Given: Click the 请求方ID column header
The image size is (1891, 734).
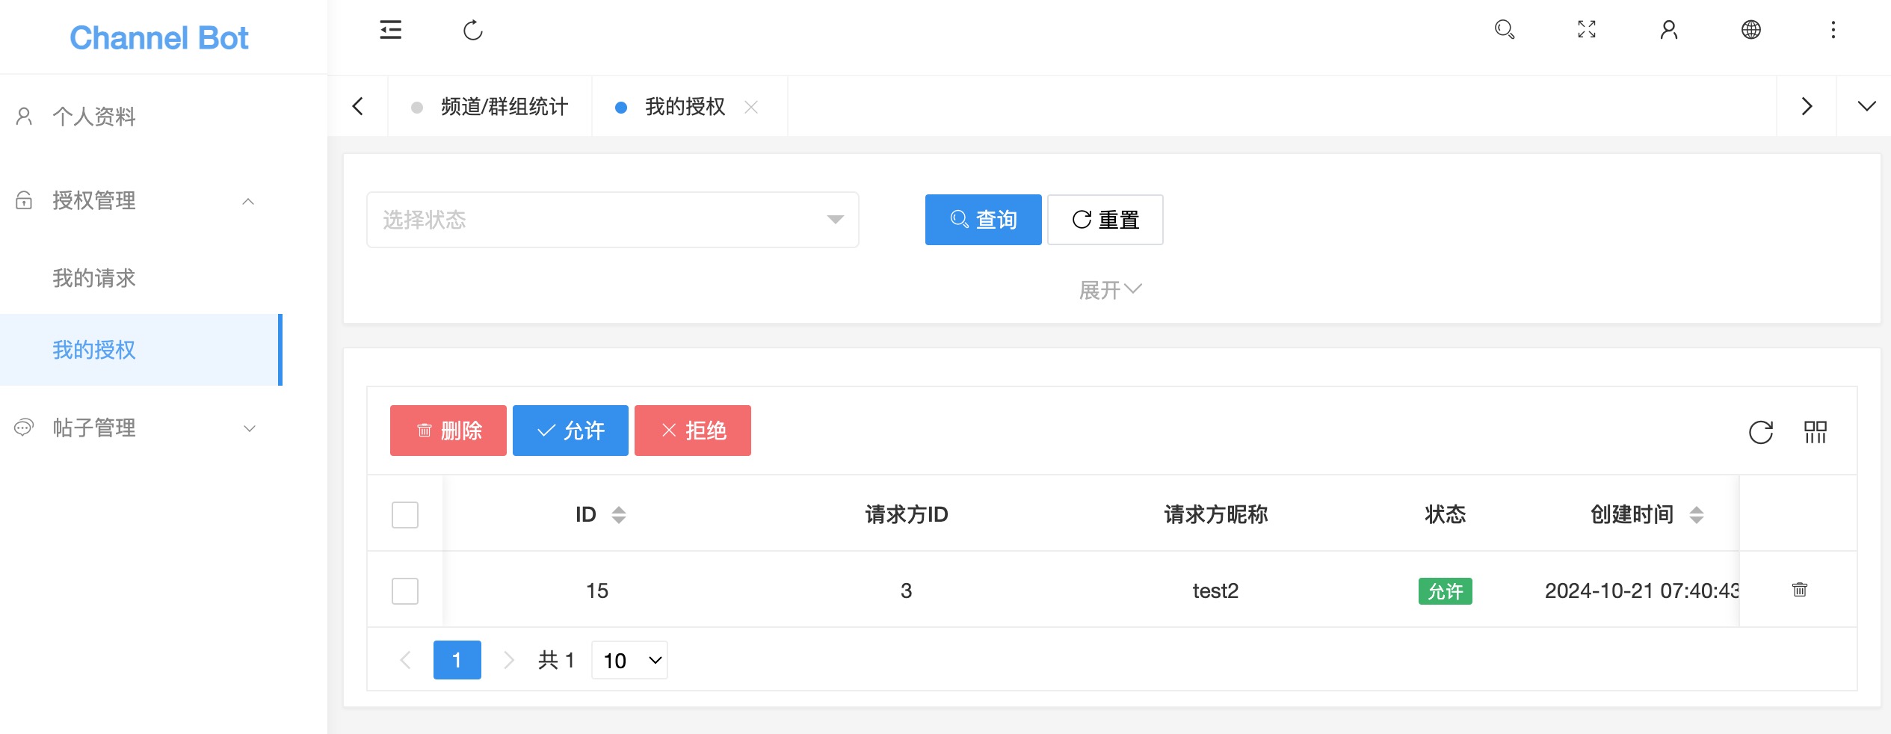Looking at the screenshot, I should pyautogui.click(x=906, y=514).
